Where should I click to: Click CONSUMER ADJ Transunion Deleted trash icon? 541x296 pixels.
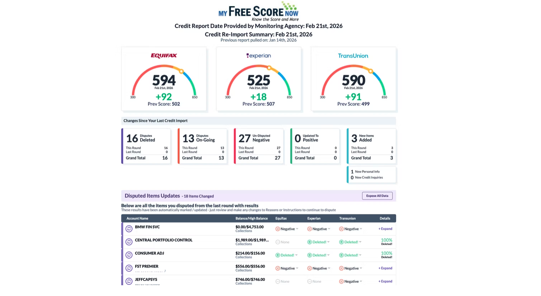click(x=341, y=255)
